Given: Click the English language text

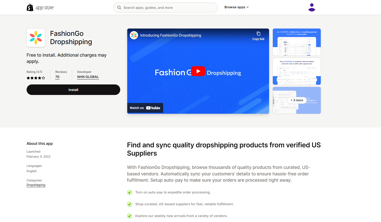Looking at the screenshot, I should point(32,171).
